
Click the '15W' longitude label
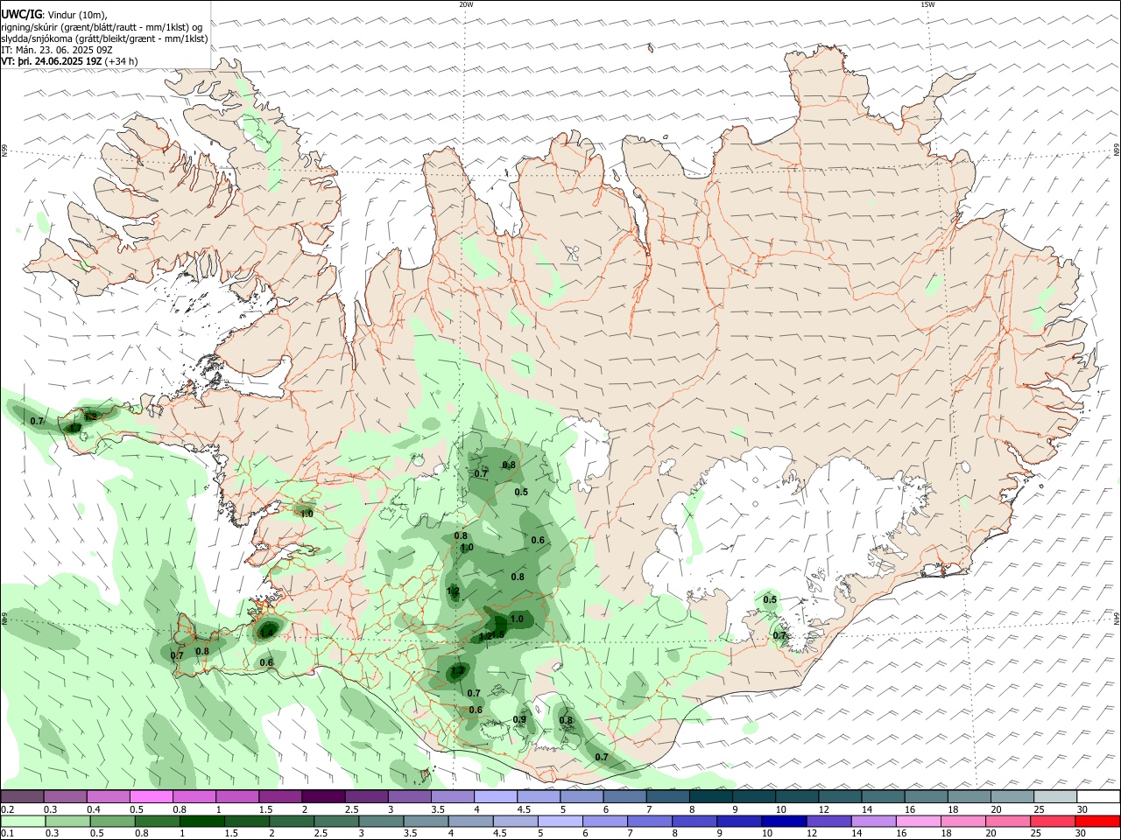pyautogui.click(x=927, y=4)
